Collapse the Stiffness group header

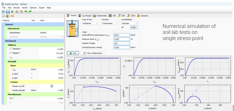[x=34, y=45]
